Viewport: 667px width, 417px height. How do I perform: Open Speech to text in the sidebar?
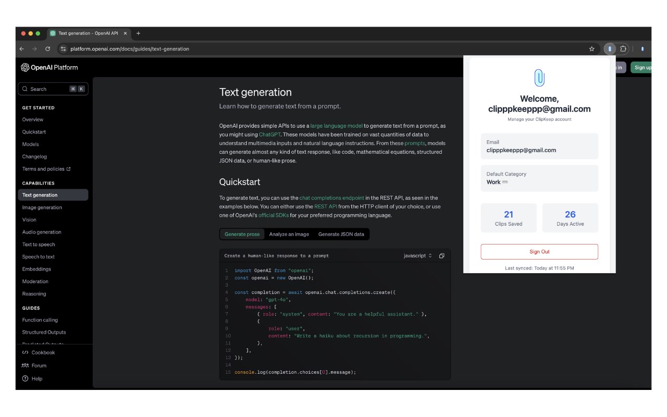(39, 257)
